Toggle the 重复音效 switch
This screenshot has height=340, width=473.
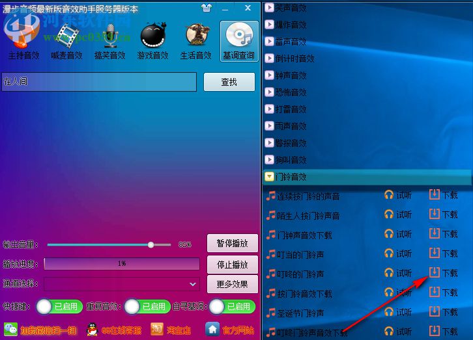(x=147, y=307)
